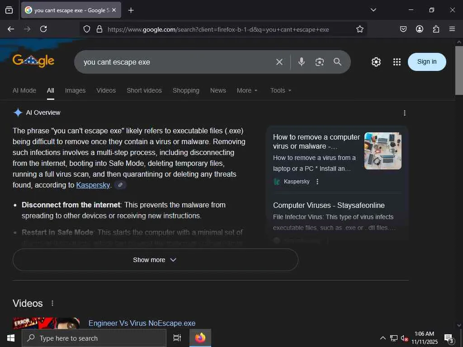The width and height of the screenshot is (463, 347).
Task: Play Engineer Vs Virus video thumbnail
Action: click(46, 323)
